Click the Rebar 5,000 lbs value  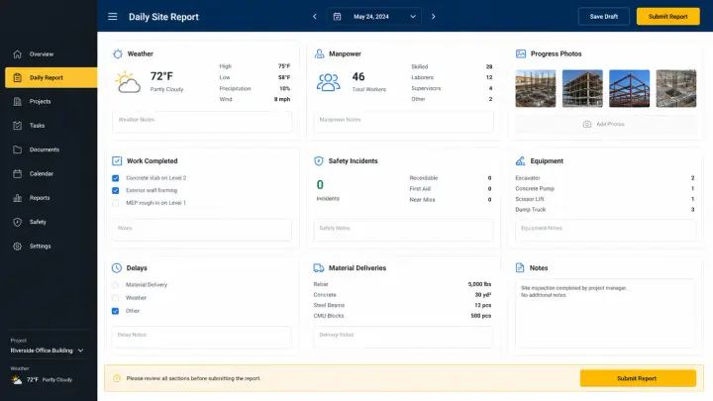point(479,284)
